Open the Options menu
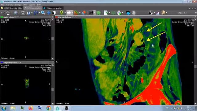This screenshot has height=111, width=197. click(x=32, y=5)
